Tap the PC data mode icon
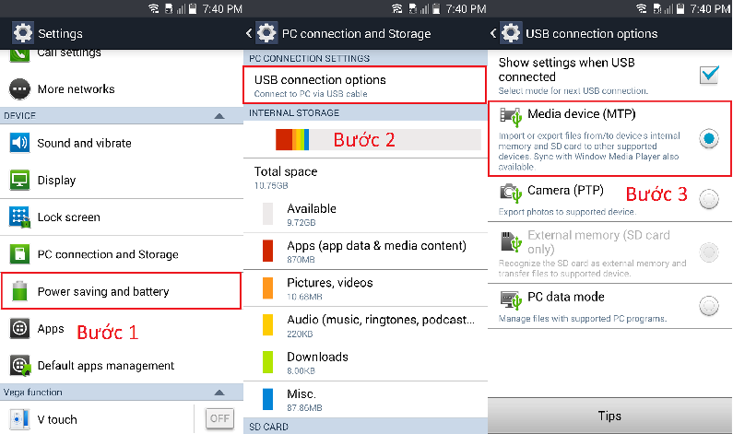 pos(510,299)
